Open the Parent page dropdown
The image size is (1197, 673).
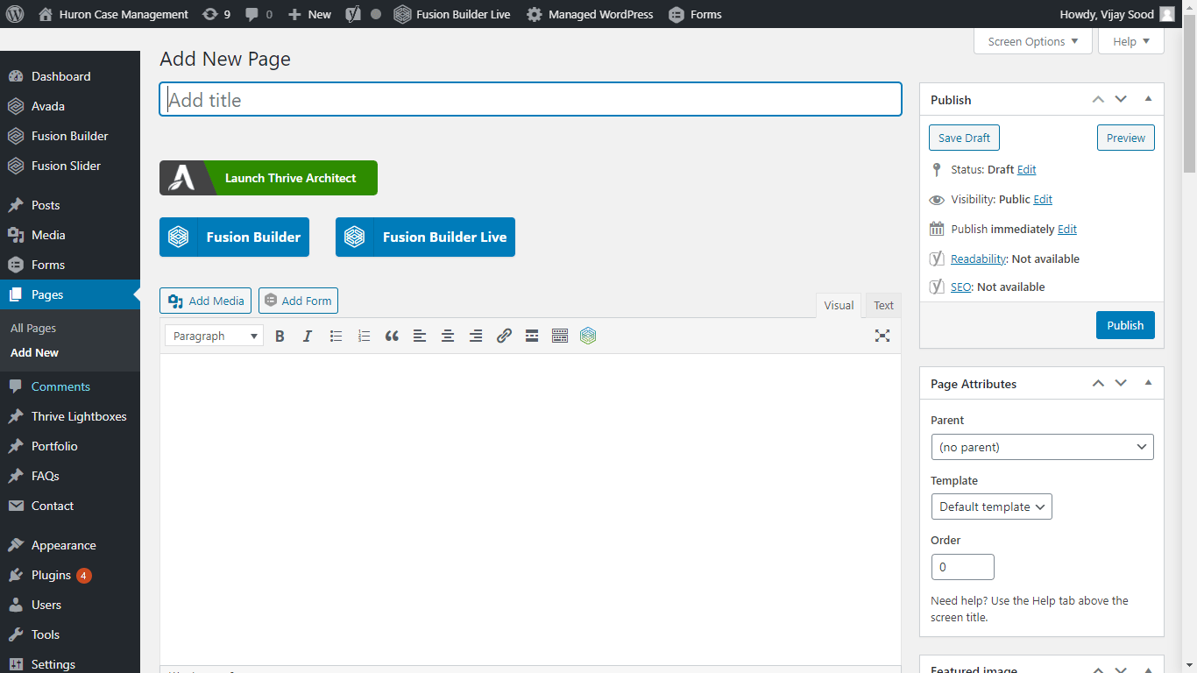(1042, 447)
